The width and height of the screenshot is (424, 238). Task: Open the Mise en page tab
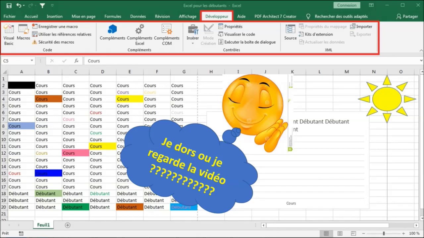(83, 17)
